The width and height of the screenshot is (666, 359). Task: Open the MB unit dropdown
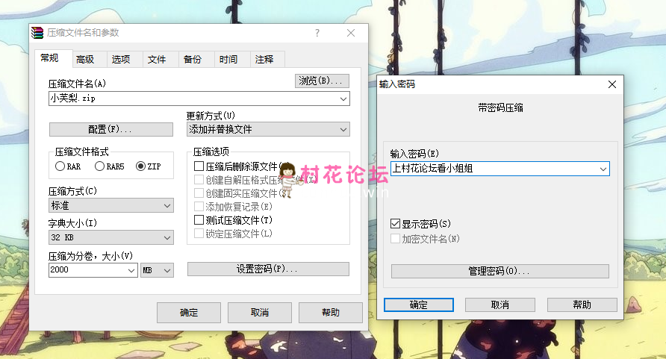point(167,270)
